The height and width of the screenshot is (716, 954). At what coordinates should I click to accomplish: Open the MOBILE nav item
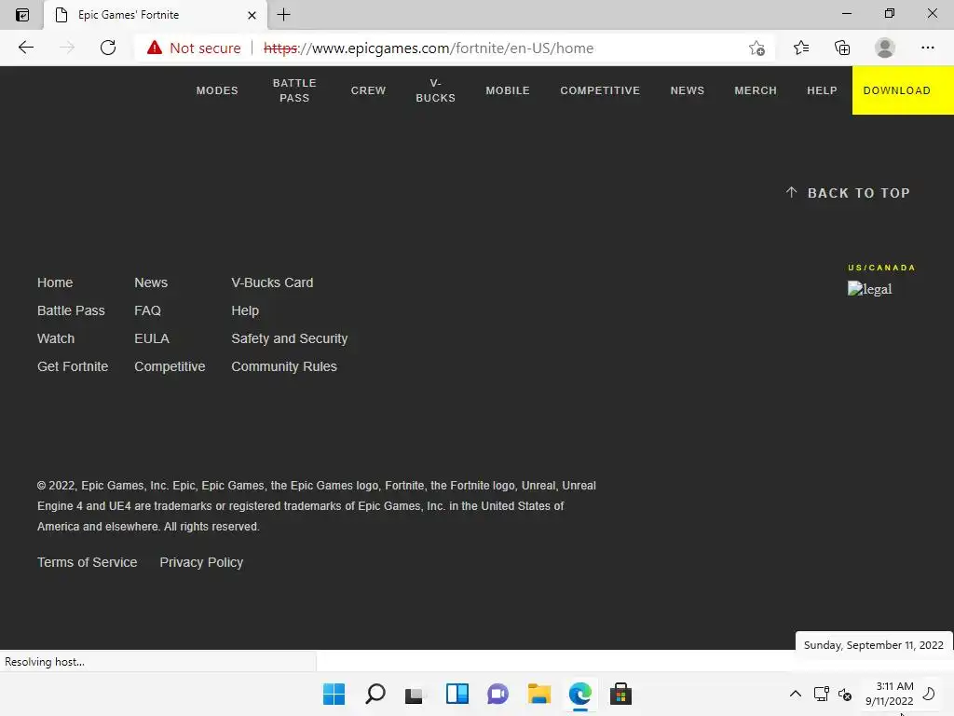tap(508, 90)
